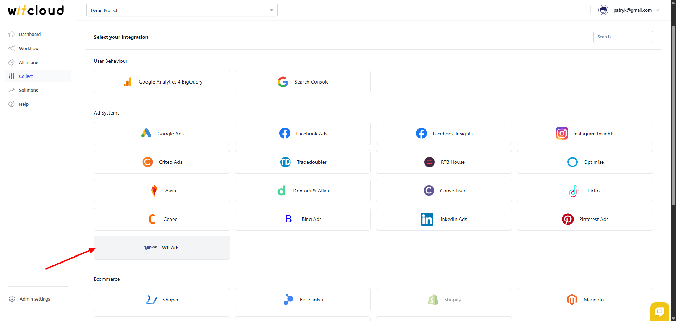The height and width of the screenshot is (321, 676).
Task: Navigate to Solutions
Action: click(x=29, y=90)
